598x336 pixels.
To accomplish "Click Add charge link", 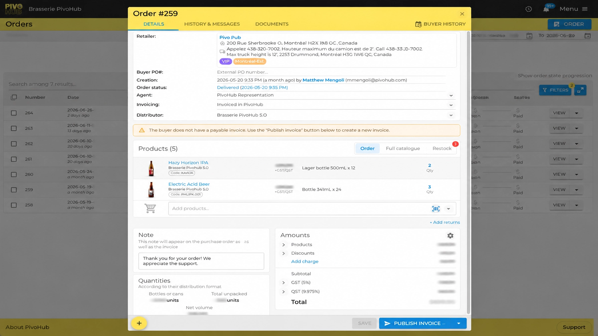I will (305, 262).
